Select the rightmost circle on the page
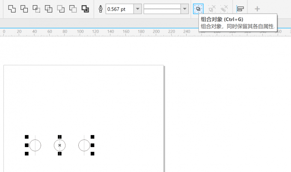This screenshot has height=172, width=291. click(x=84, y=145)
